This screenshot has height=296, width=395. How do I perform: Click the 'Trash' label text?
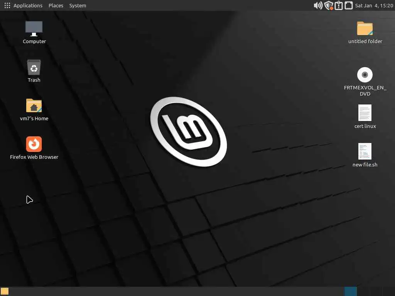(34, 80)
